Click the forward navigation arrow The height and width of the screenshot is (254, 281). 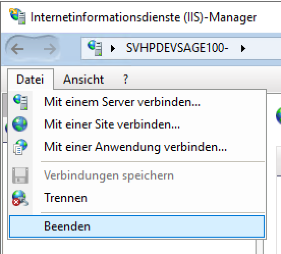coord(50,49)
